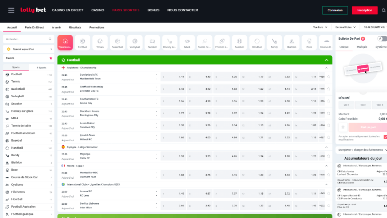Select the Basketball sport icon tile
Screen dimensions: 387x218
point(117,42)
